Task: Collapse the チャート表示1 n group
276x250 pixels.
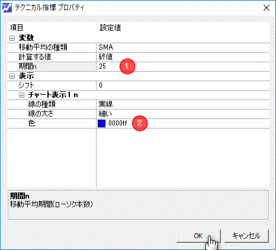Action: click(x=22, y=95)
